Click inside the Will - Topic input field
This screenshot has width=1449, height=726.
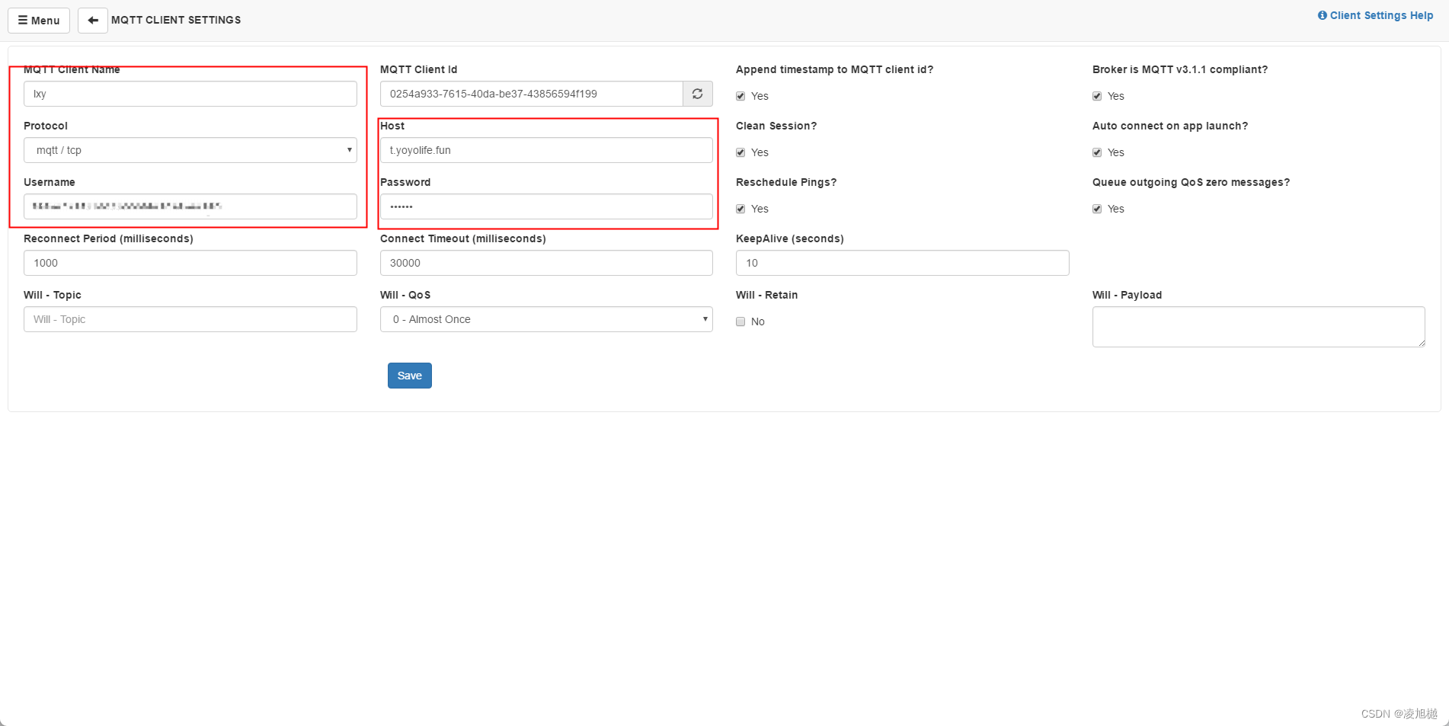click(x=190, y=319)
